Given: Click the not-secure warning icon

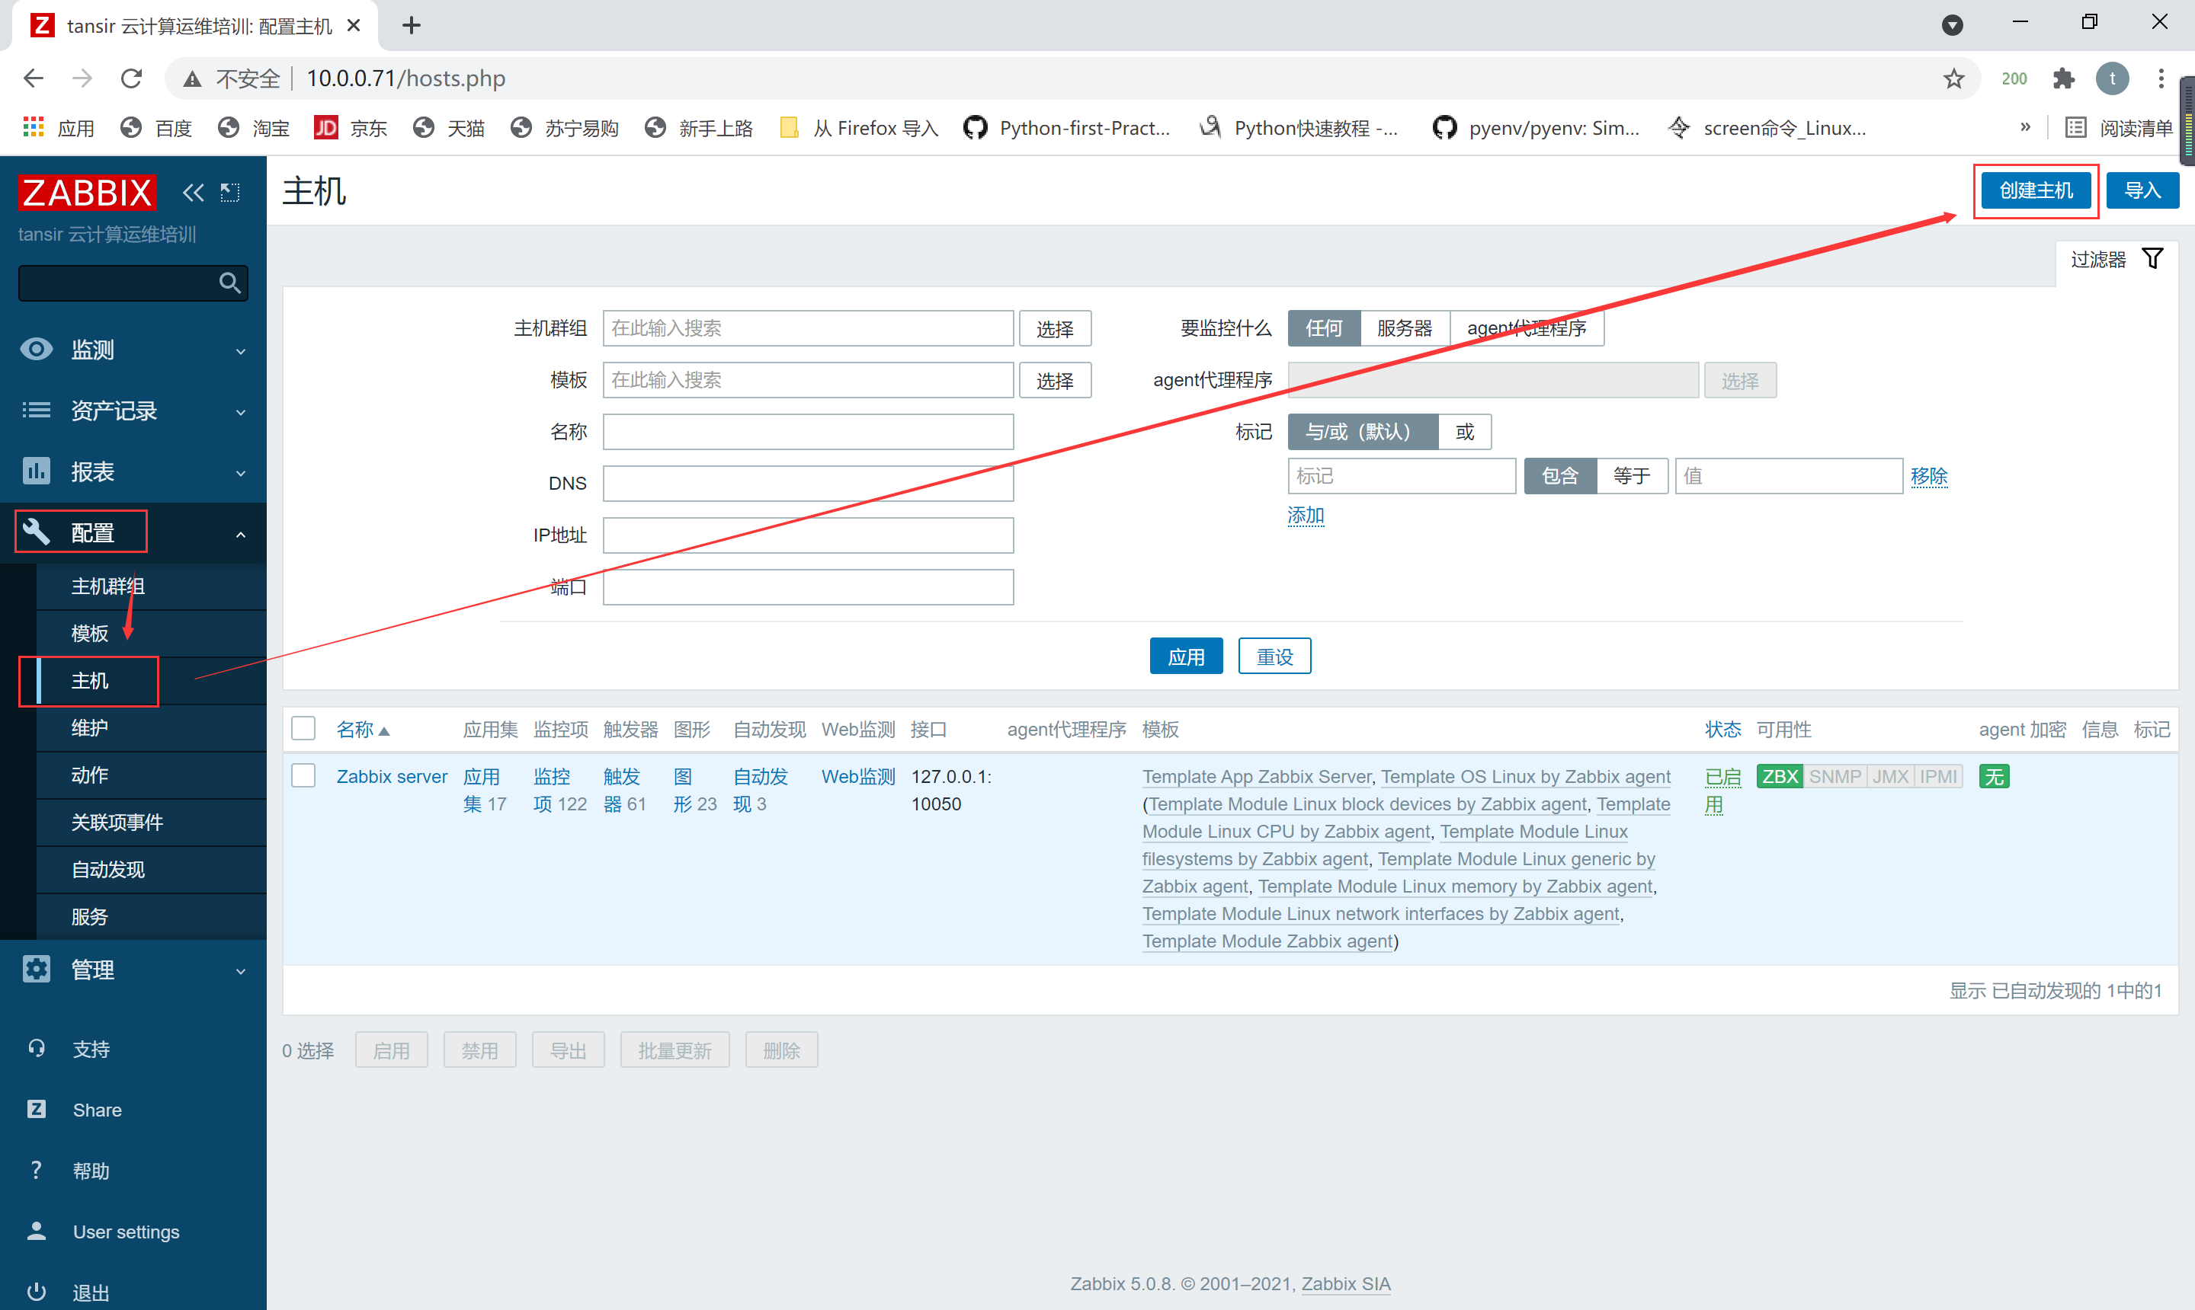Looking at the screenshot, I should (x=191, y=79).
